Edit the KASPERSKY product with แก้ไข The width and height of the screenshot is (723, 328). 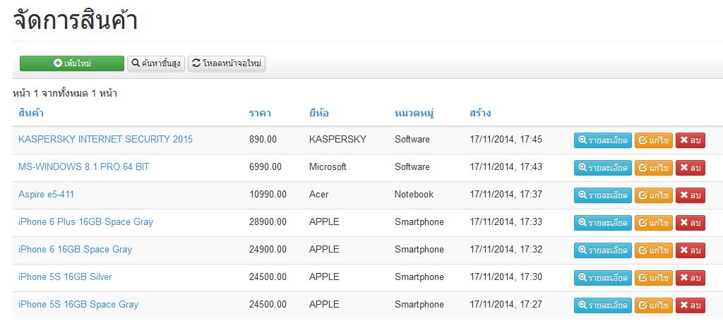click(x=654, y=140)
